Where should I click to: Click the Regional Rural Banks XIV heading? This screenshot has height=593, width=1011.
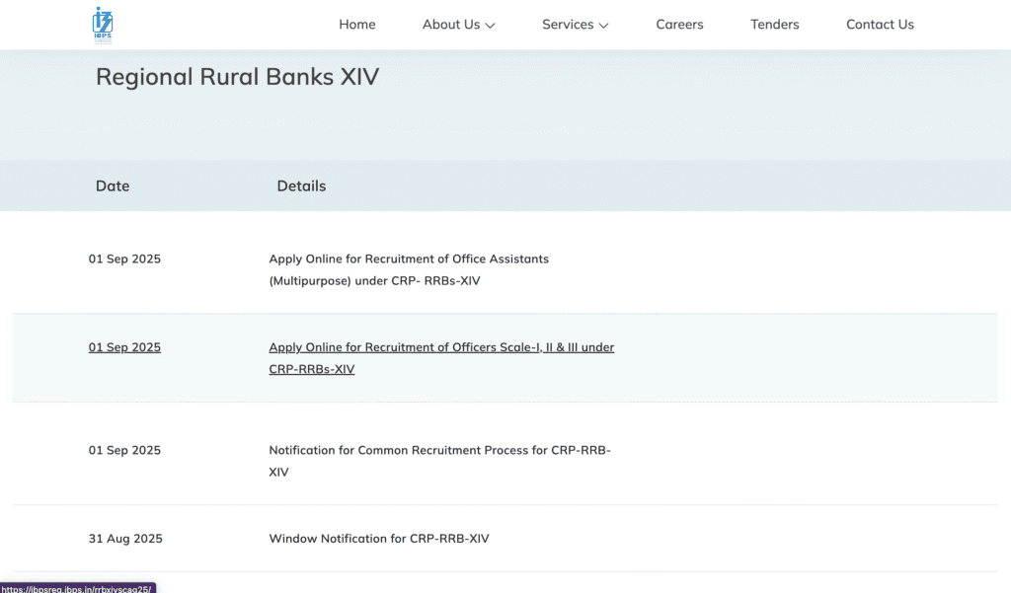click(x=237, y=77)
